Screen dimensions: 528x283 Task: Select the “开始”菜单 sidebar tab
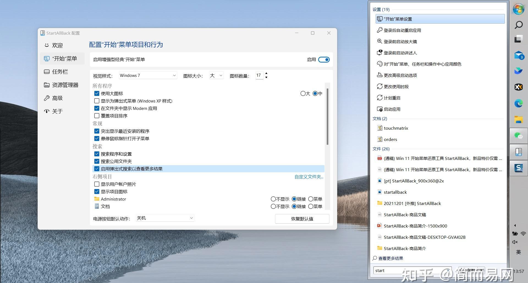(62, 59)
